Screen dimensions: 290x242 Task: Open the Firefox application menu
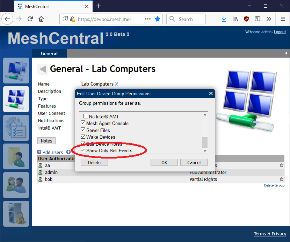(x=283, y=19)
